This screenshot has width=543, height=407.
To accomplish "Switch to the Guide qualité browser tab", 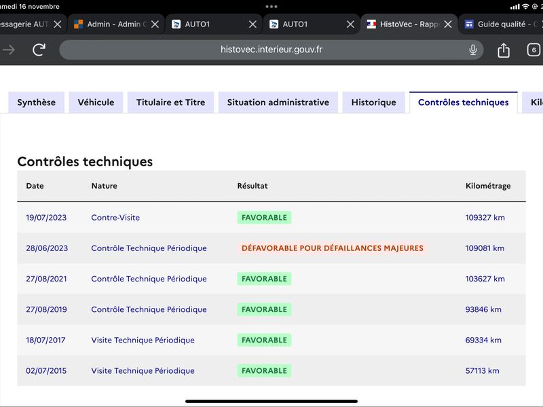I will pos(502,24).
